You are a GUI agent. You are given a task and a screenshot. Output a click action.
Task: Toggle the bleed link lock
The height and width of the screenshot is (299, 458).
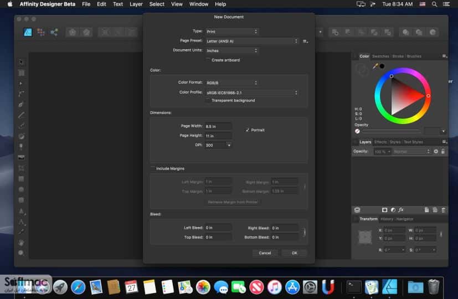point(305,233)
